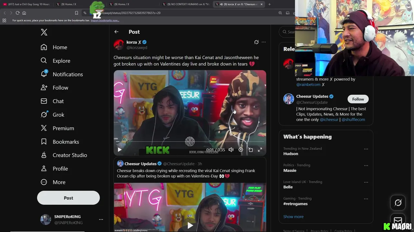Open Notifications
Screen dimensions: 414x232
click(x=61, y=74)
